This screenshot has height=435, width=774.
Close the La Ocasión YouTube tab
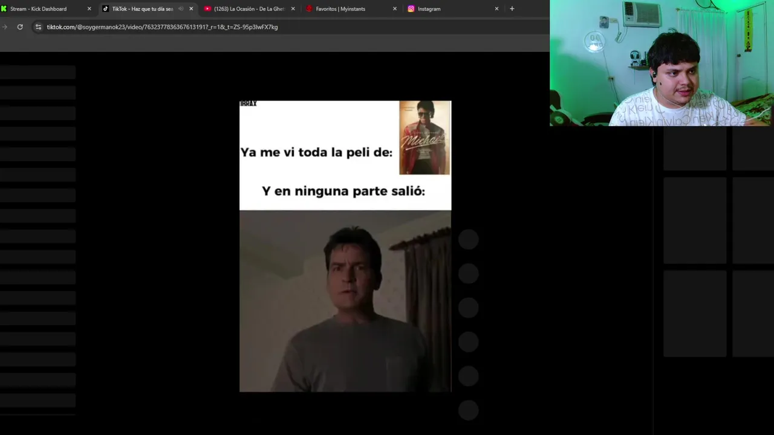click(x=293, y=9)
